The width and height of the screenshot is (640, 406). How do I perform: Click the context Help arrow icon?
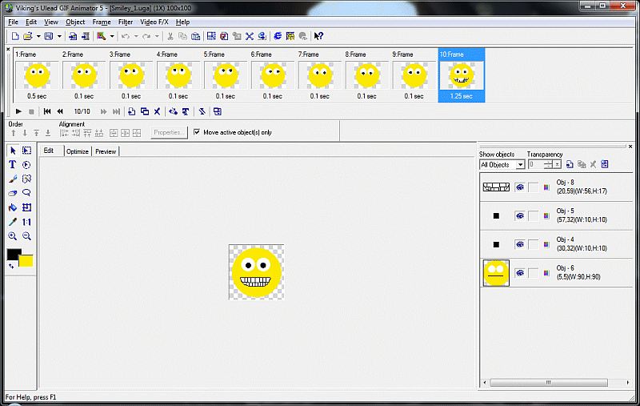[318, 36]
